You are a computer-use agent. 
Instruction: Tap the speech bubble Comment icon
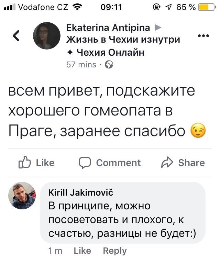tap(85, 163)
